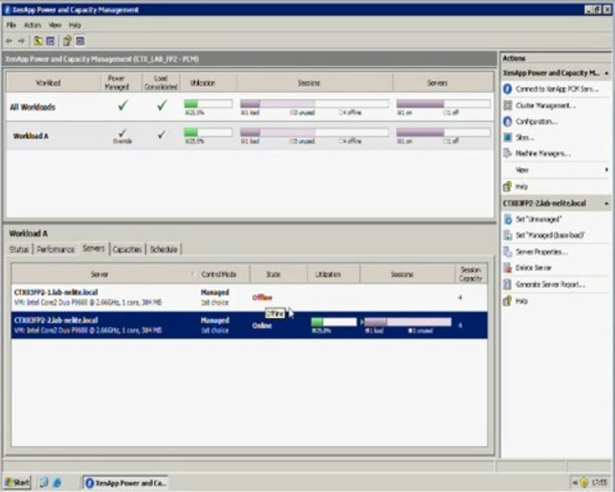Click the Up one level toolbar icon
This screenshot has width=615, height=492.
tap(38, 41)
